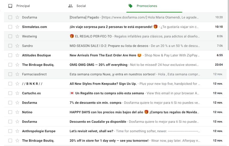The width and height of the screenshot is (229, 146).
Task: Tick checkbox for the // B N K R // email
Action: pyautogui.click(x=10, y=84)
